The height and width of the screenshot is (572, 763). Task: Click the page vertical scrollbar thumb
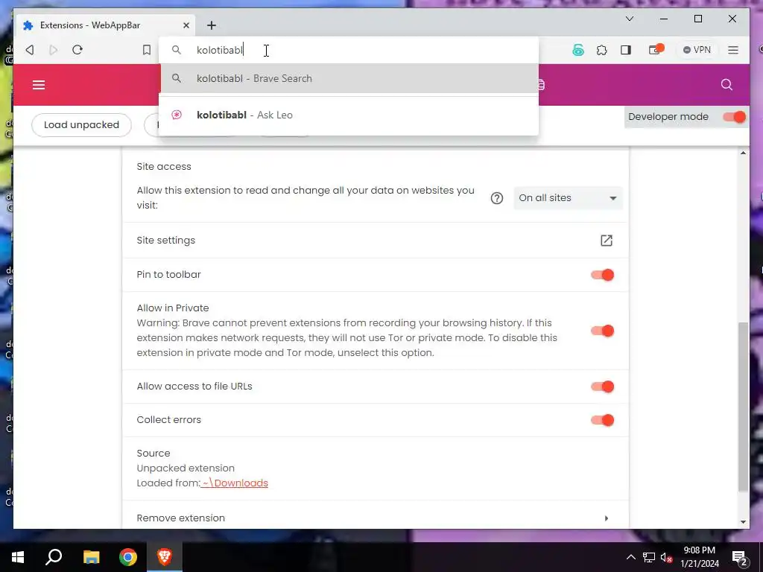[743, 407]
